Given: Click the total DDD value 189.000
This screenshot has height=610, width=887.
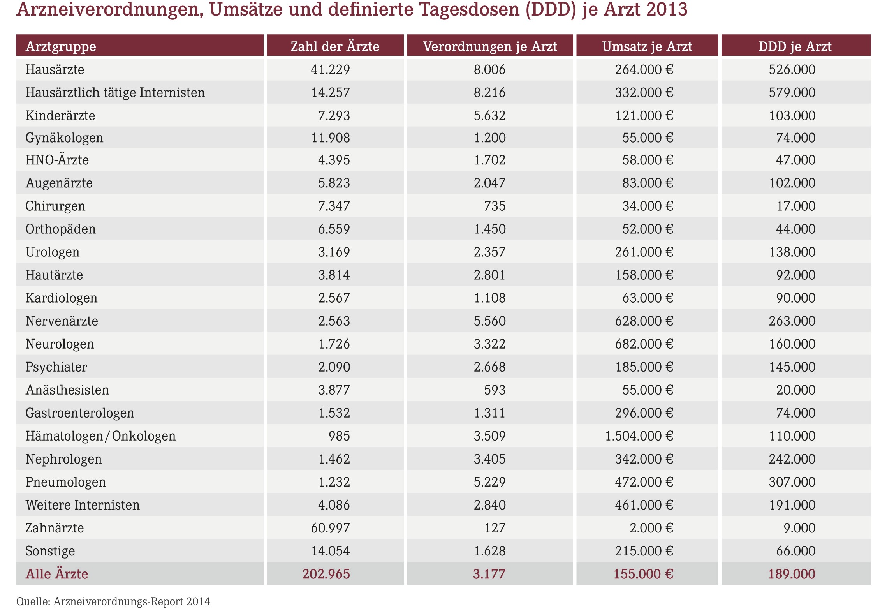Looking at the screenshot, I should (792, 574).
